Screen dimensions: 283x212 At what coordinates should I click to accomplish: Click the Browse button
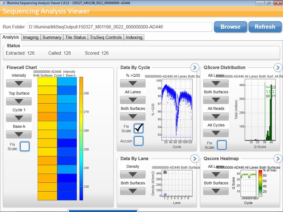pyautogui.click(x=230, y=27)
